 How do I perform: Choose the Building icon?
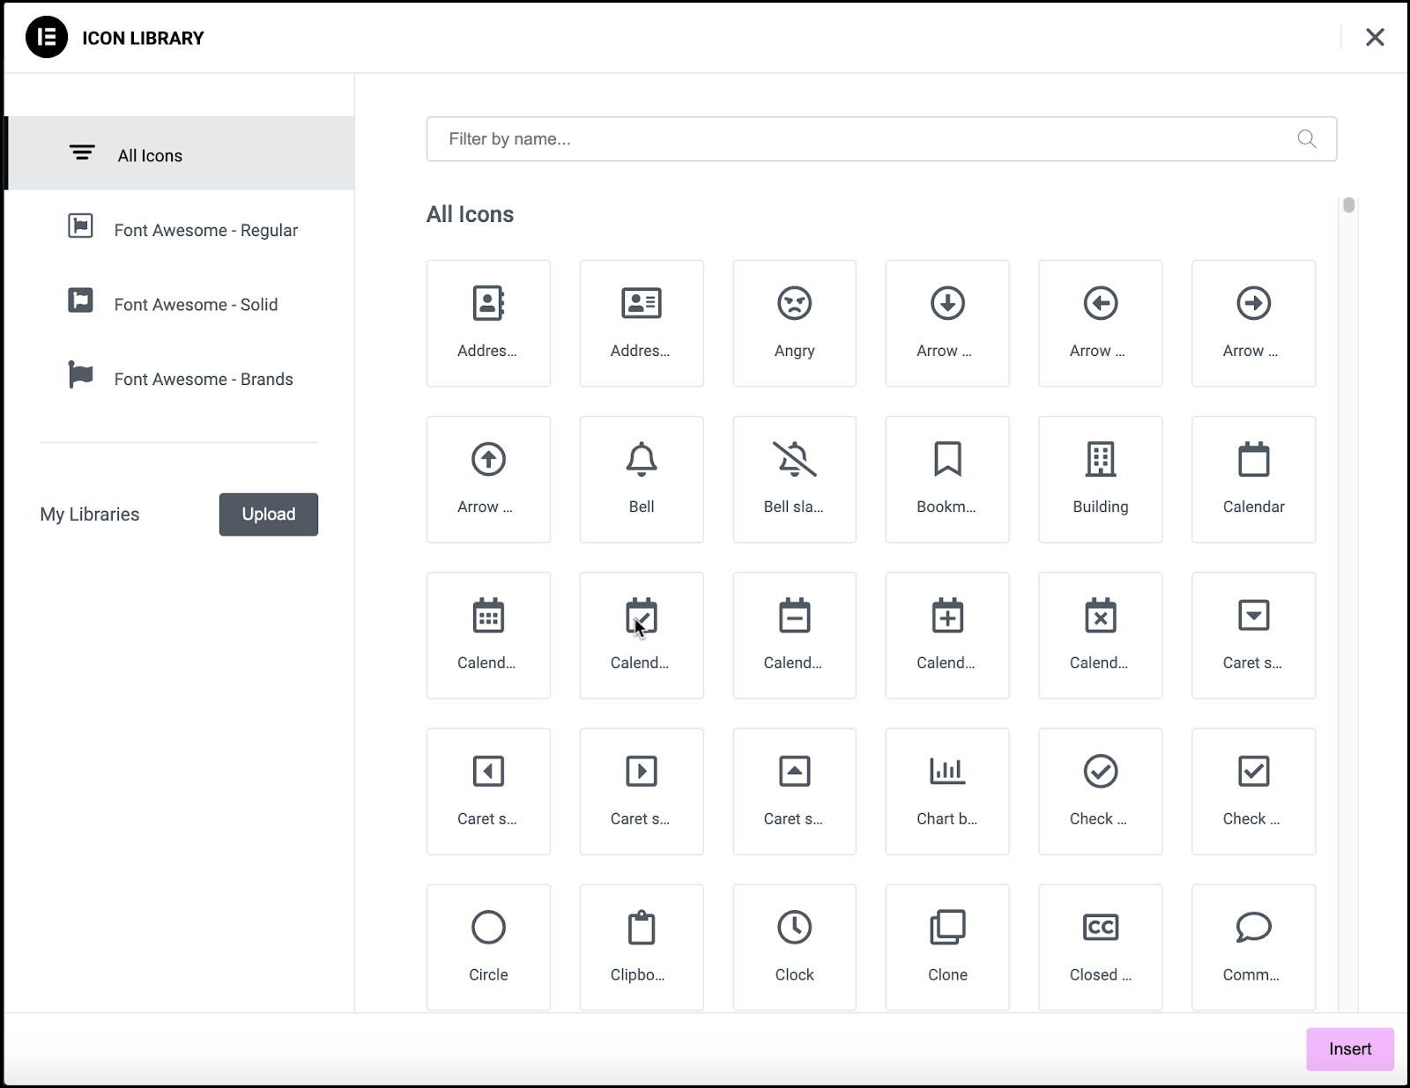(x=1101, y=479)
